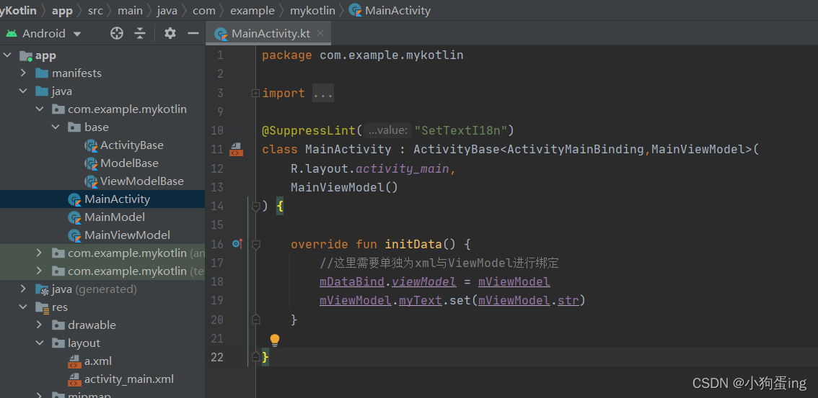This screenshot has width=818, height=398.
Task: Expand the drawable folder
Action: coord(40,325)
